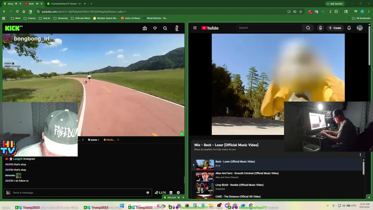Open Kick search magnifier icon

click(x=165, y=28)
